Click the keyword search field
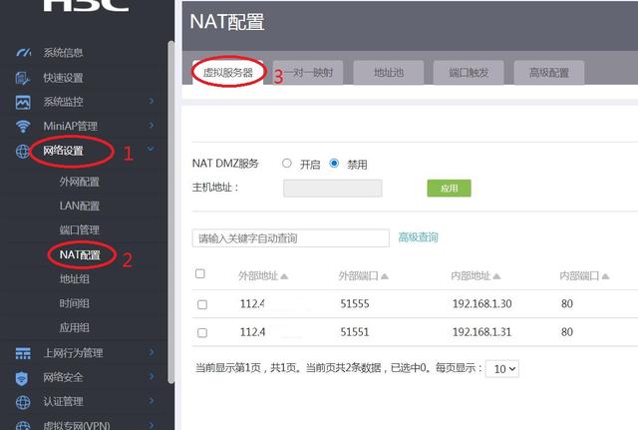Image resolution: width=638 pixels, height=430 pixels. point(290,238)
